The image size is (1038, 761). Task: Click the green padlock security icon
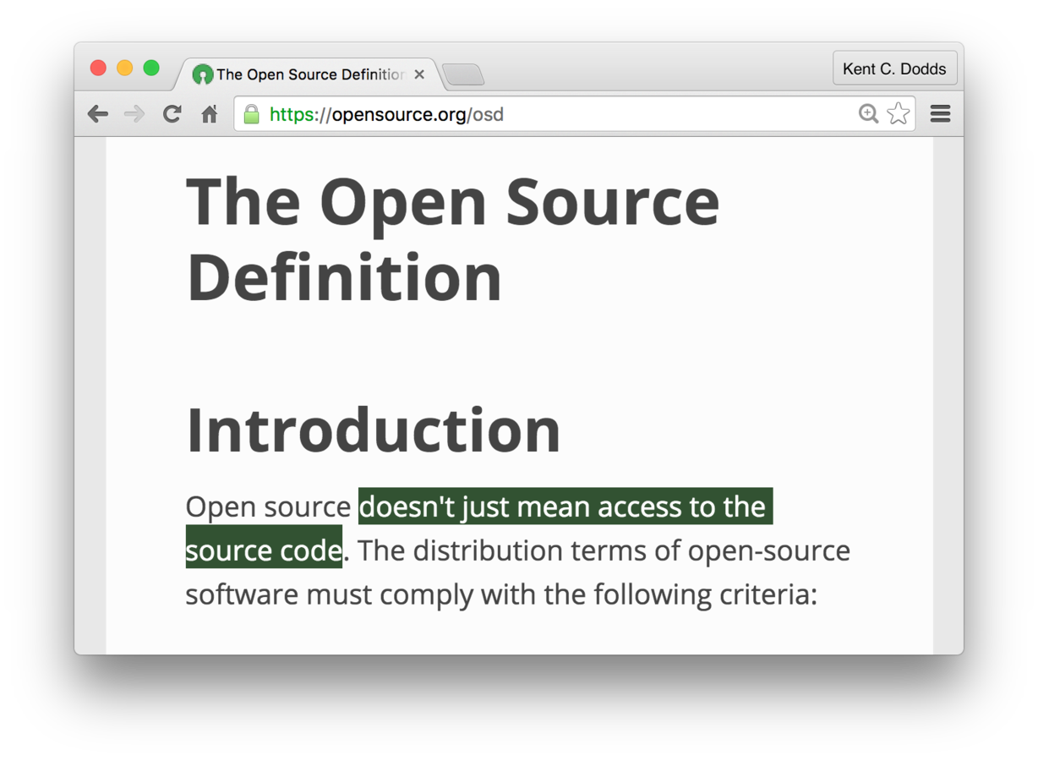click(251, 114)
